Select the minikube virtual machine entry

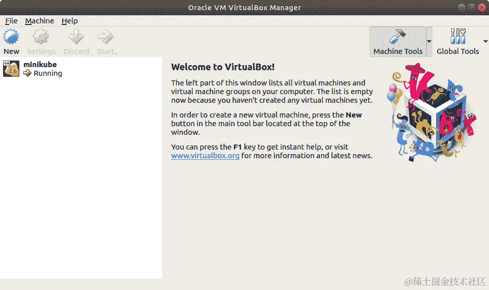81,69
